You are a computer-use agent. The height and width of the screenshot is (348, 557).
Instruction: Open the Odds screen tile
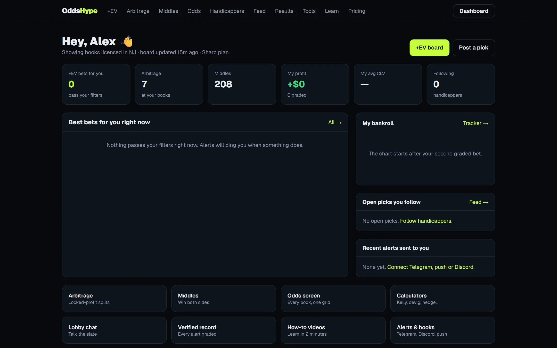tap(333, 299)
